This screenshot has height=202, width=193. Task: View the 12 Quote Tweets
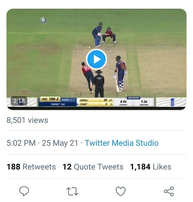point(93,167)
